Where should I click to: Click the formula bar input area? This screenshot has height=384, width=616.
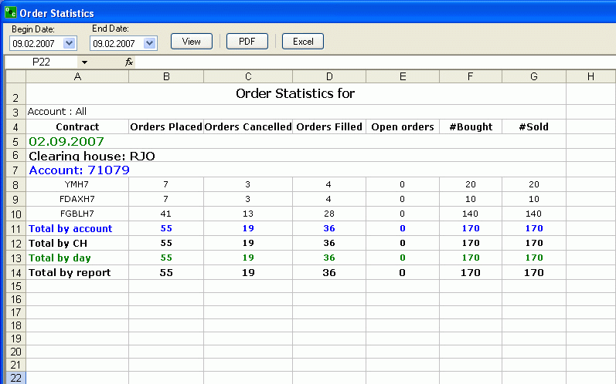click(x=371, y=62)
